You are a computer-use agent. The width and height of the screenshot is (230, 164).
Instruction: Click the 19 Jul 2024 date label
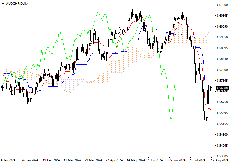[x=197, y=160]
